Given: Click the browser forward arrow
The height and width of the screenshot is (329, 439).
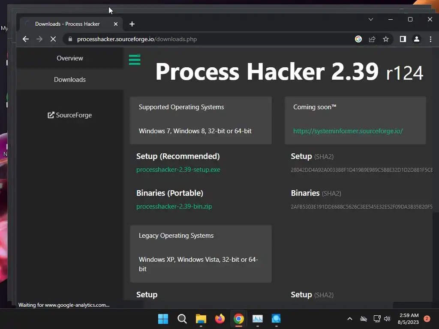Looking at the screenshot, I should coord(39,39).
